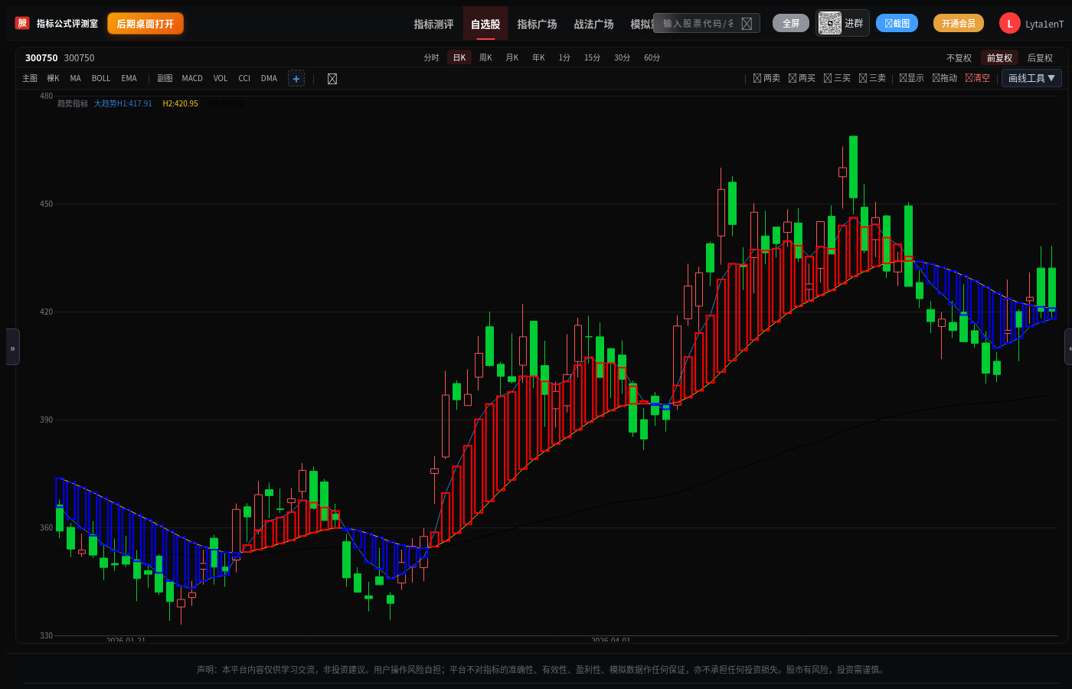The width and height of the screenshot is (1072, 689).
Task: Toggle the 显示 drawing display option
Action: (911, 78)
